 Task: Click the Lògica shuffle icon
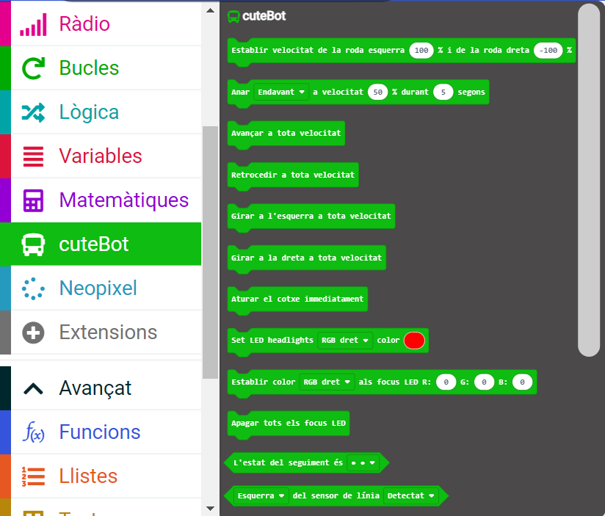click(33, 112)
